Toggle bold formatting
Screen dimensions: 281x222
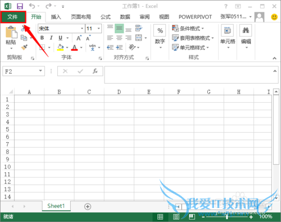pos(42,38)
